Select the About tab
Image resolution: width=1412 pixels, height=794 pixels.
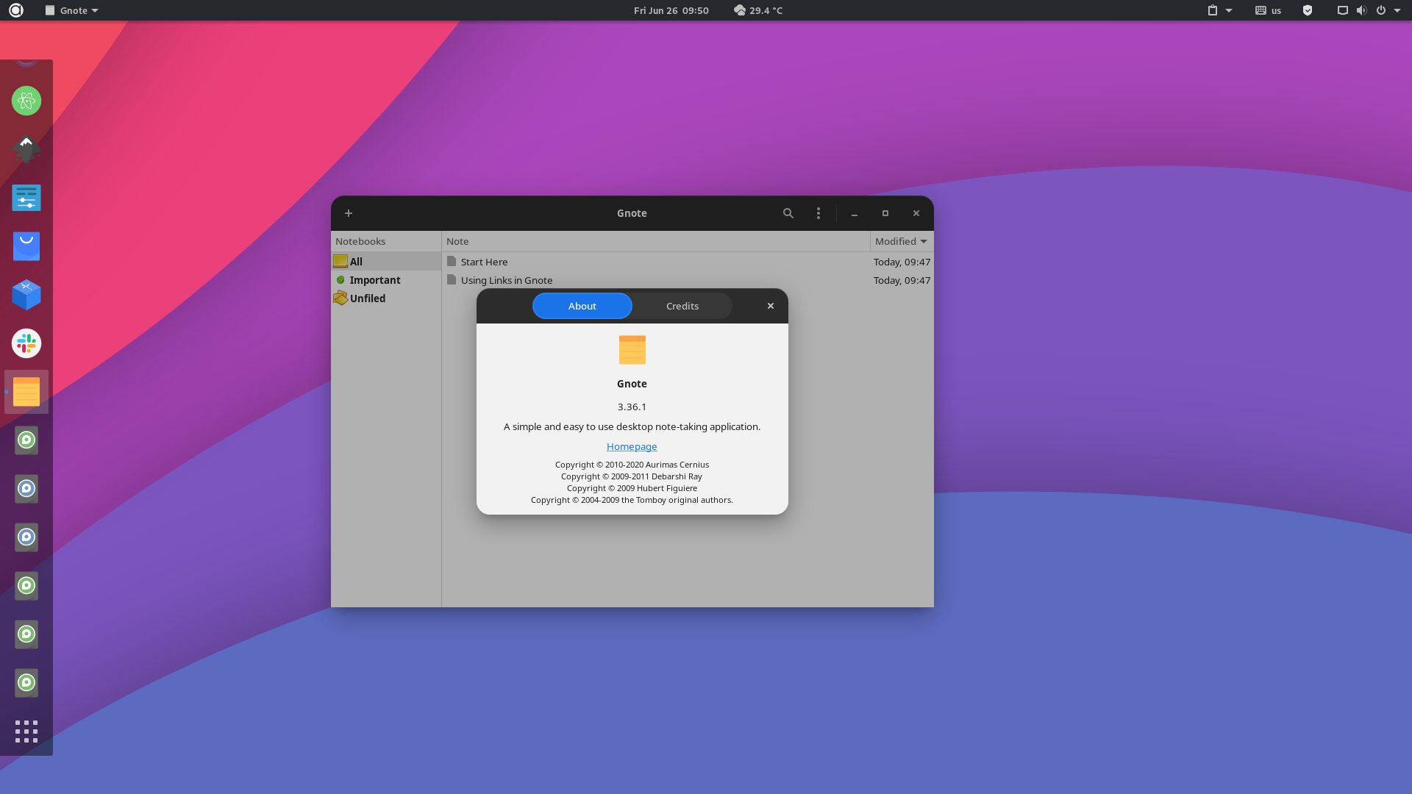tap(582, 306)
